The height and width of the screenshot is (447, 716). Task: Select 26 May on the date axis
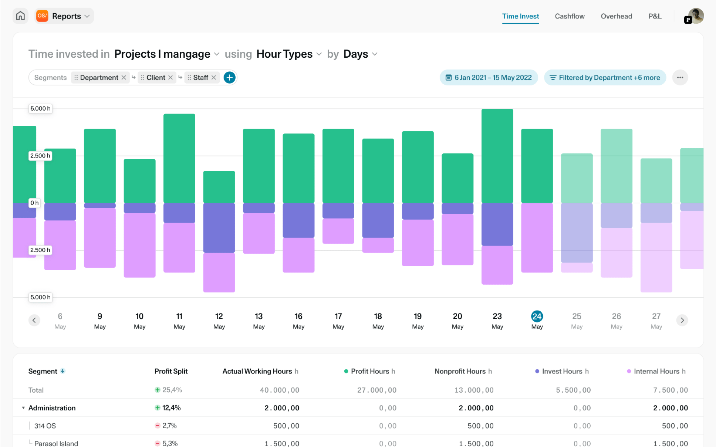(x=617, y=321)
